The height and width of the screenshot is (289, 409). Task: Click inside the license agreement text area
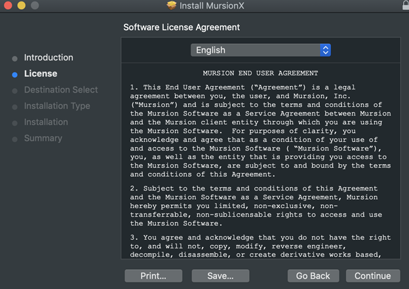pyautogui.click(x=260, y=164)
